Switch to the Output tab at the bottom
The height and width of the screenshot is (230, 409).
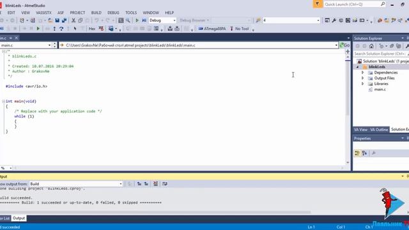[x=19, y=218]
